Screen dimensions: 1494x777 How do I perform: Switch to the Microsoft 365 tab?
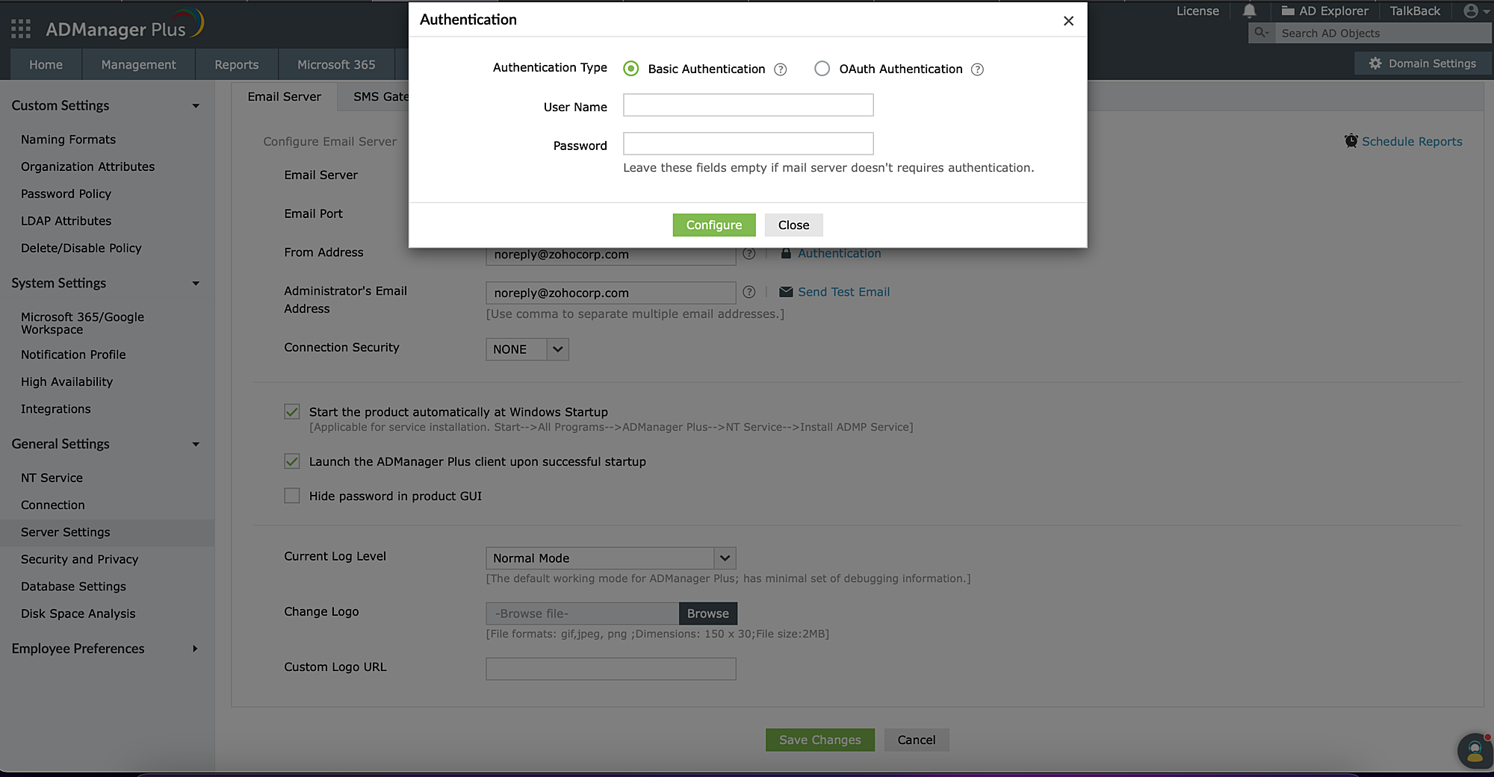coord(336,65)
